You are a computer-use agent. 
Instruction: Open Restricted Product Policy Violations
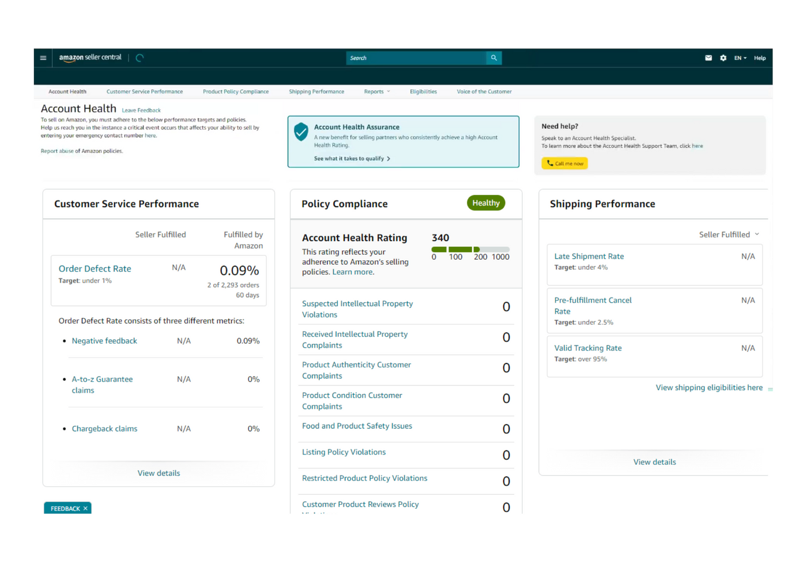(x=364, y=478)
